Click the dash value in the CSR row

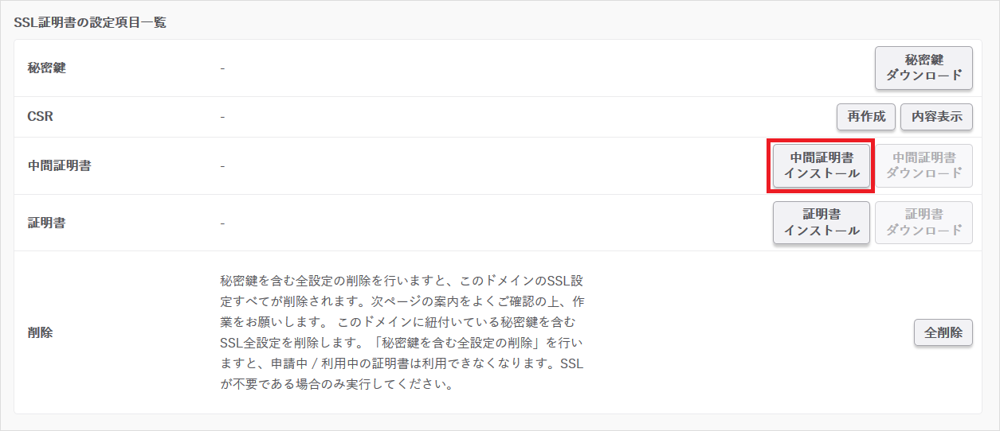coord(222,117)
